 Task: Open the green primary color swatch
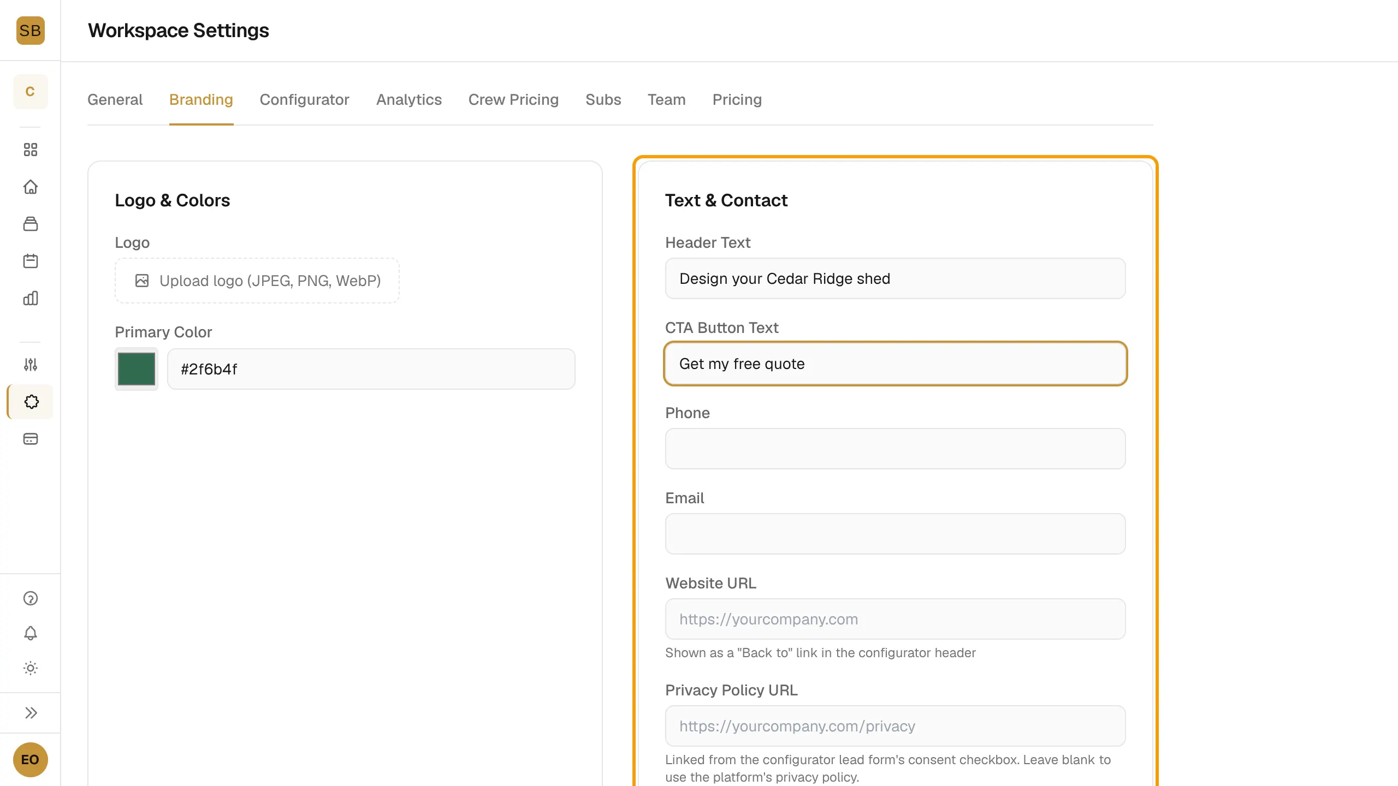[136, 369]
